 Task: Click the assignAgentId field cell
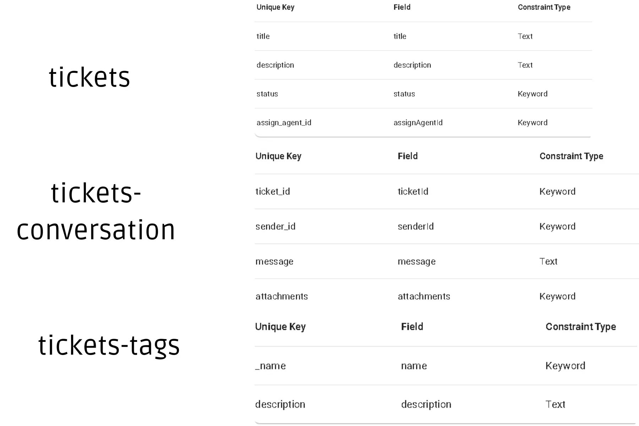(x=418, y=123)
